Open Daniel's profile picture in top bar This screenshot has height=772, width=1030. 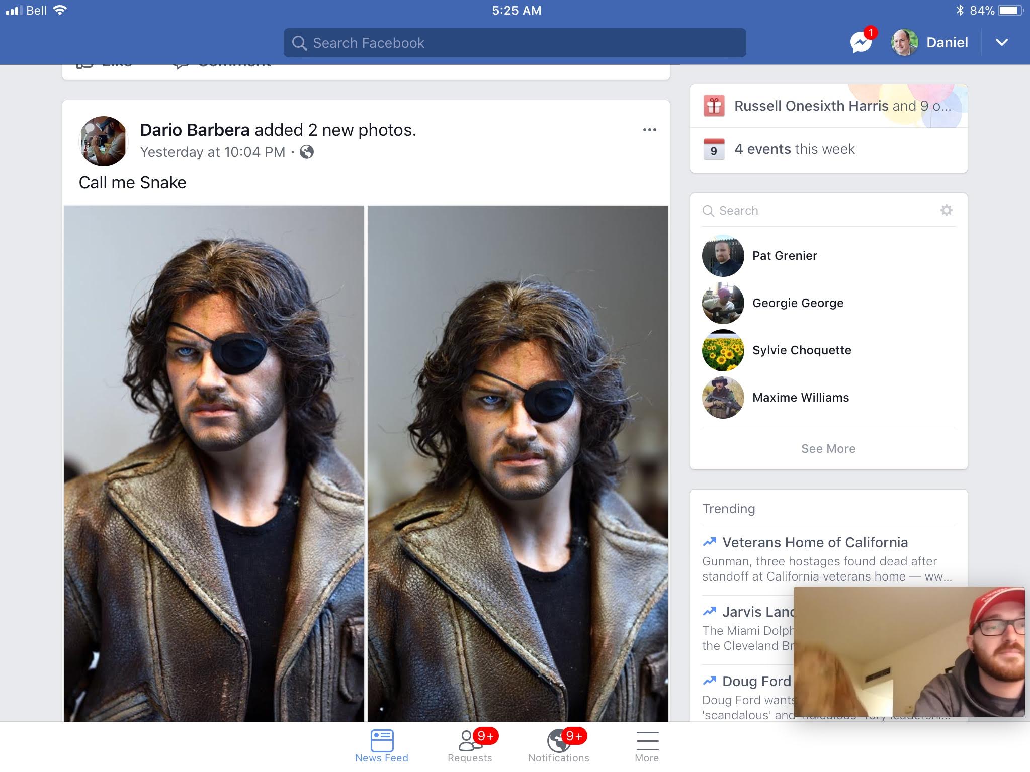[x=904, y=42]
